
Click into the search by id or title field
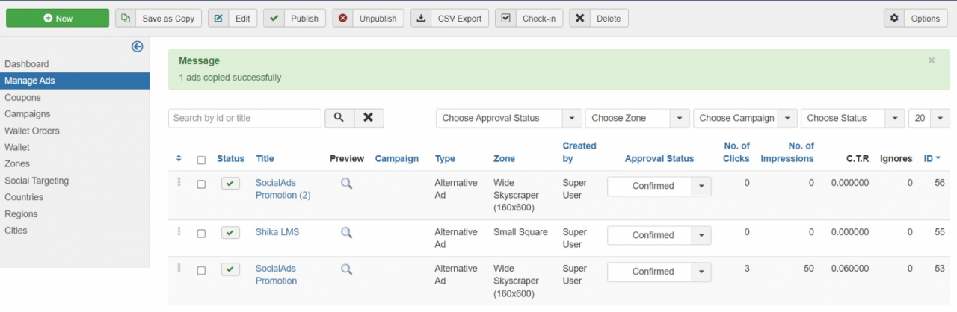point(244,118)
